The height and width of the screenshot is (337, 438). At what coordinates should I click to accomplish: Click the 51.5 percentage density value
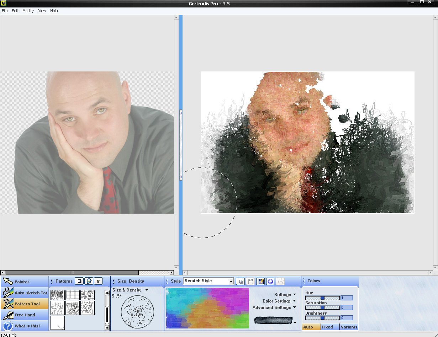click(116, 296)
